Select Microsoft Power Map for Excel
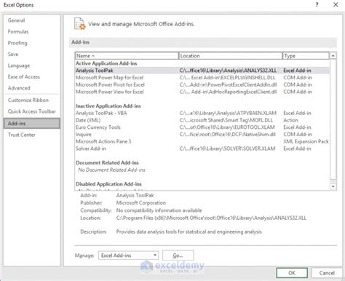This screenshot has width=345, height=281. pyautogui.click(x=202, y=78)
